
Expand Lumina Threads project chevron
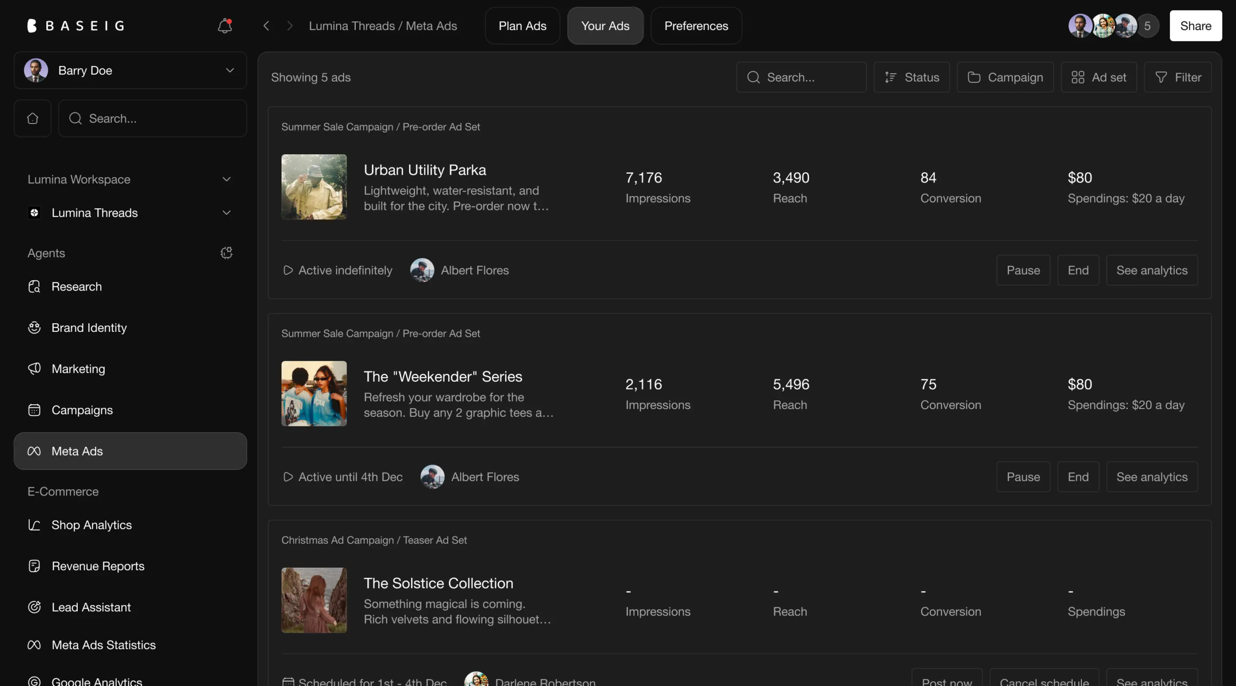click(226, 213)
